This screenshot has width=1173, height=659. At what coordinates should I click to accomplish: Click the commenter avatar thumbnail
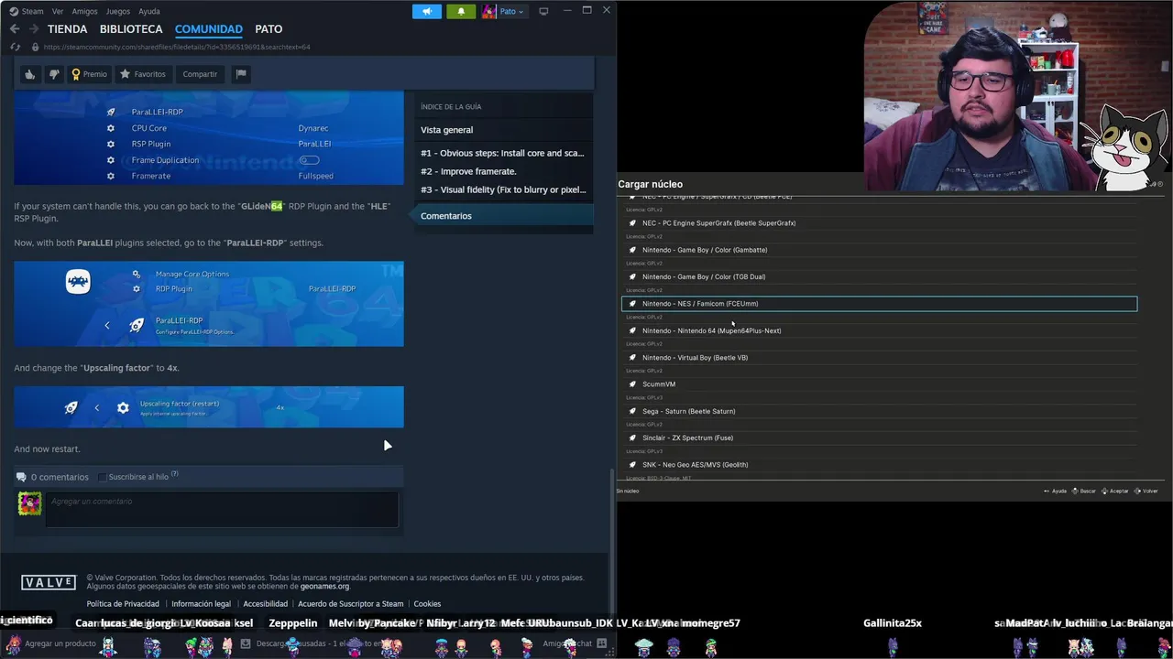(29, 503)
